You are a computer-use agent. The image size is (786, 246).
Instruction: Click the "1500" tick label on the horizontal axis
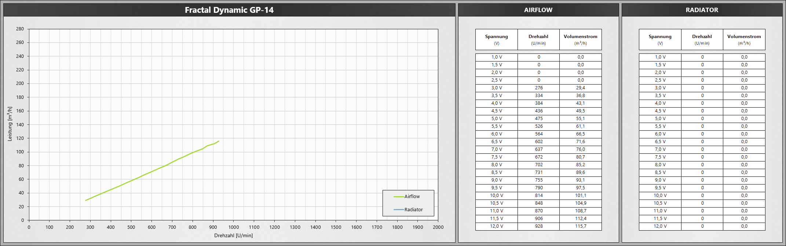336,227
